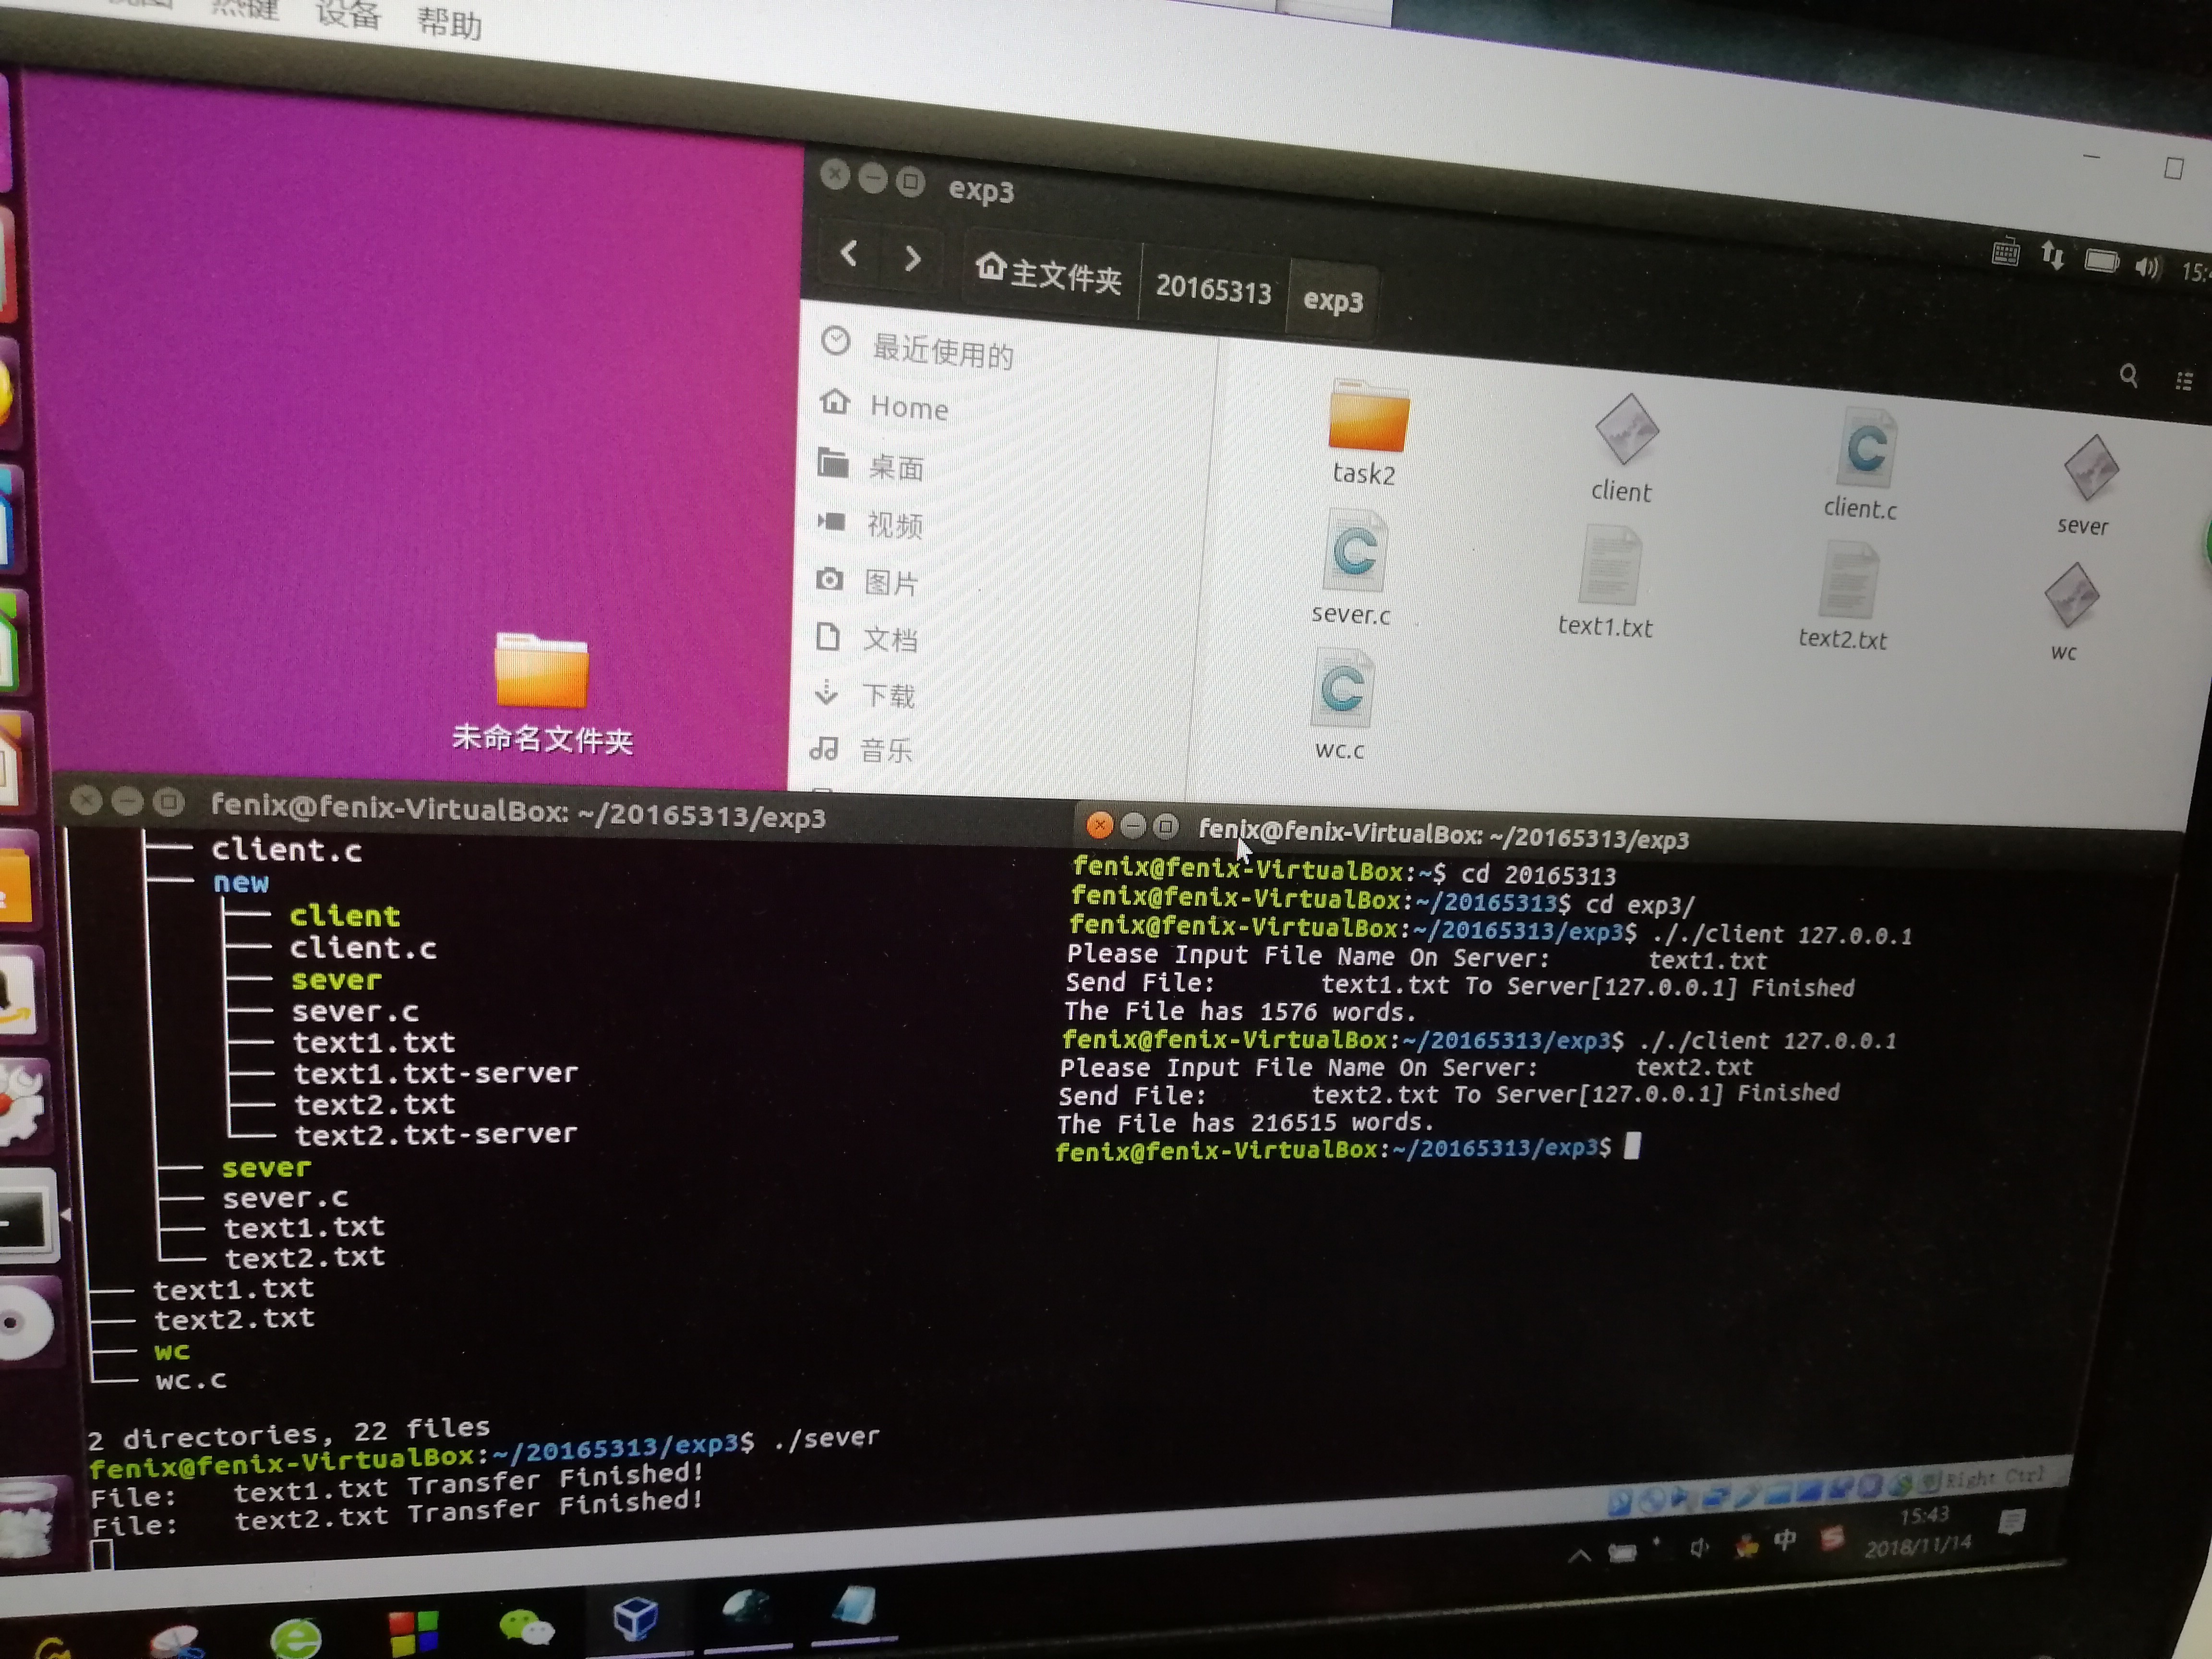Open 视频 in file manager sidebar
The width and height of the screenshot is (2212, 1659).
(869, 524)
